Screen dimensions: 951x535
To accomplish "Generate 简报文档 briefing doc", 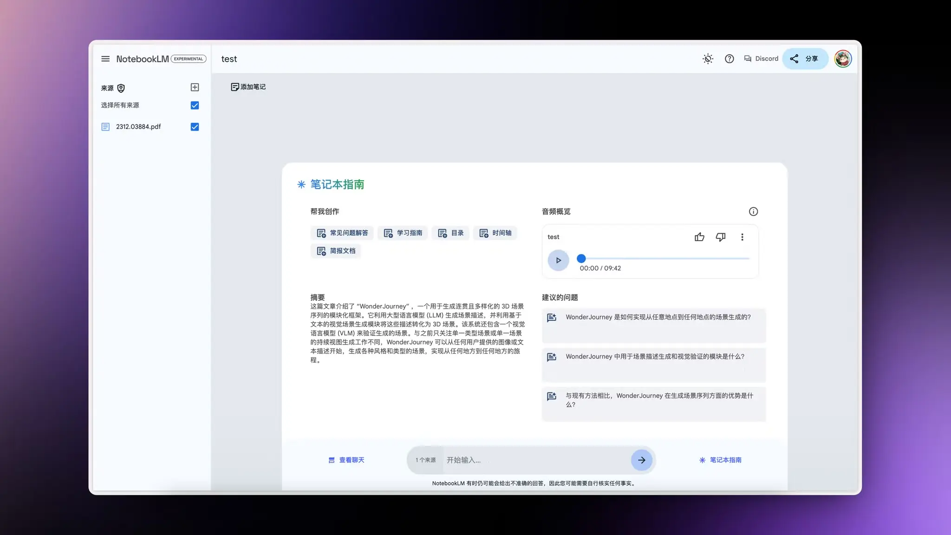I will 336,251.
